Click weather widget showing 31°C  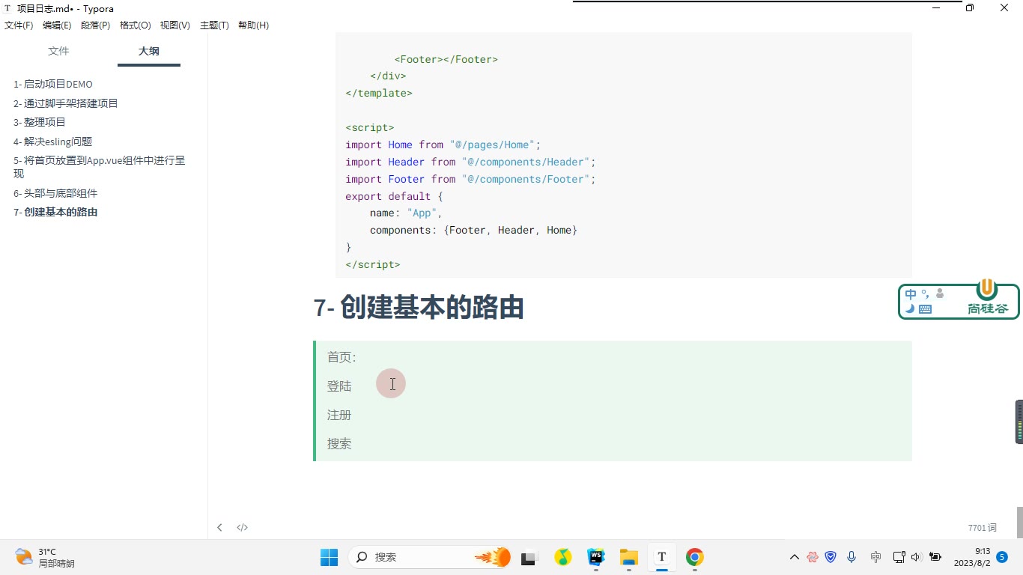(45, 557)
